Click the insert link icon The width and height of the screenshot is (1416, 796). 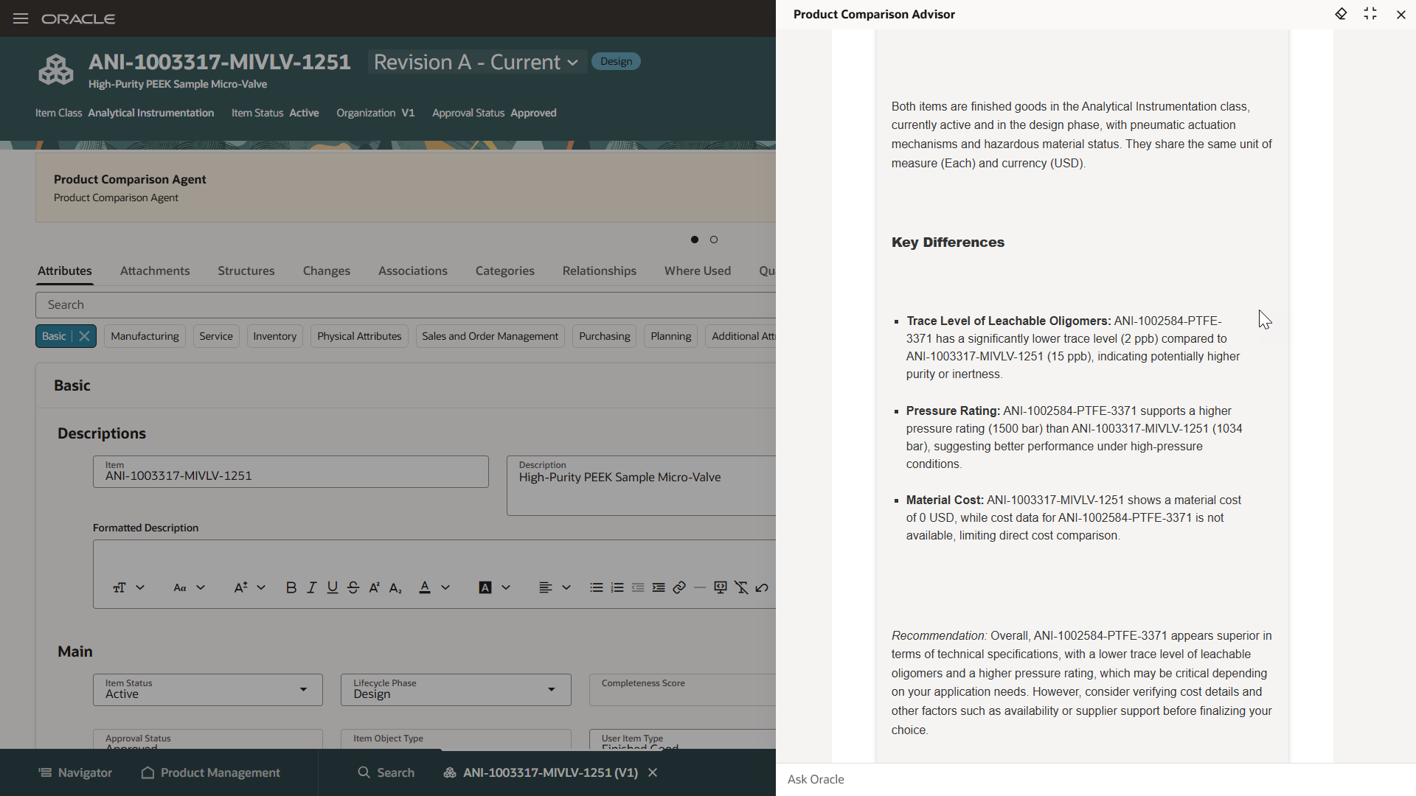(679, 587)
